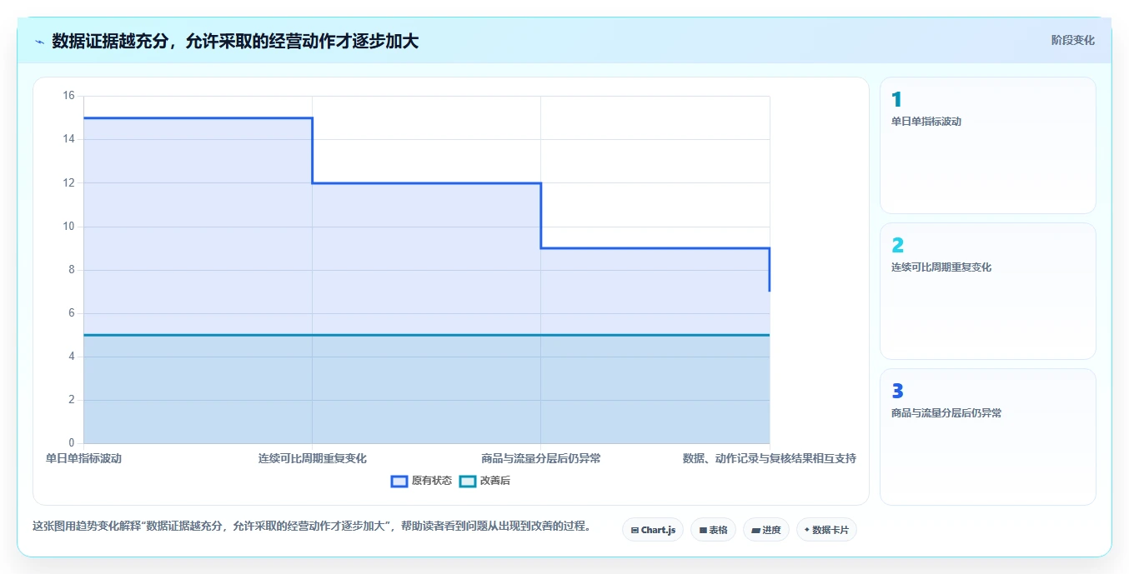
Task: Click the lightning icon beside the title
Action: pyautogui.click(x=39, y=42)
